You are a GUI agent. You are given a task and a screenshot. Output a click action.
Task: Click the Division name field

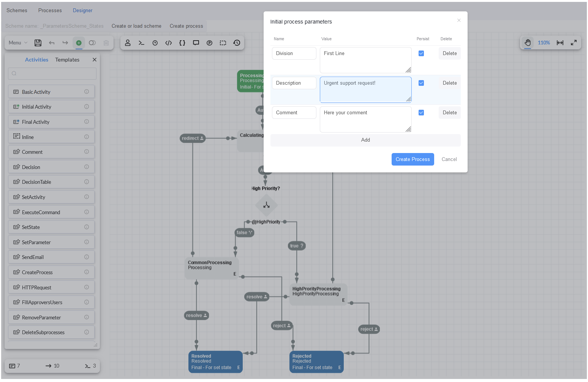tap(294, 54)
